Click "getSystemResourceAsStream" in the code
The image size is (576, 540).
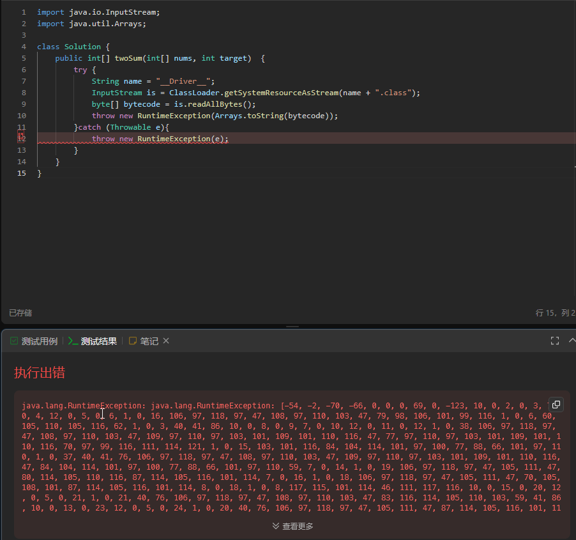(282, 93)
